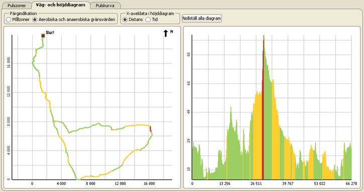Click the north arrow compass indicator

pyautogui.click(x=166, y=33)
